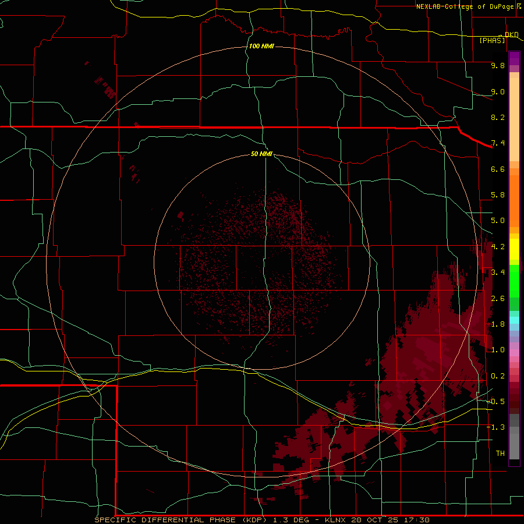Select the 6.6 scale value
Image resolution: width=524 pixels, height=524 pixels.
[498, 169]
